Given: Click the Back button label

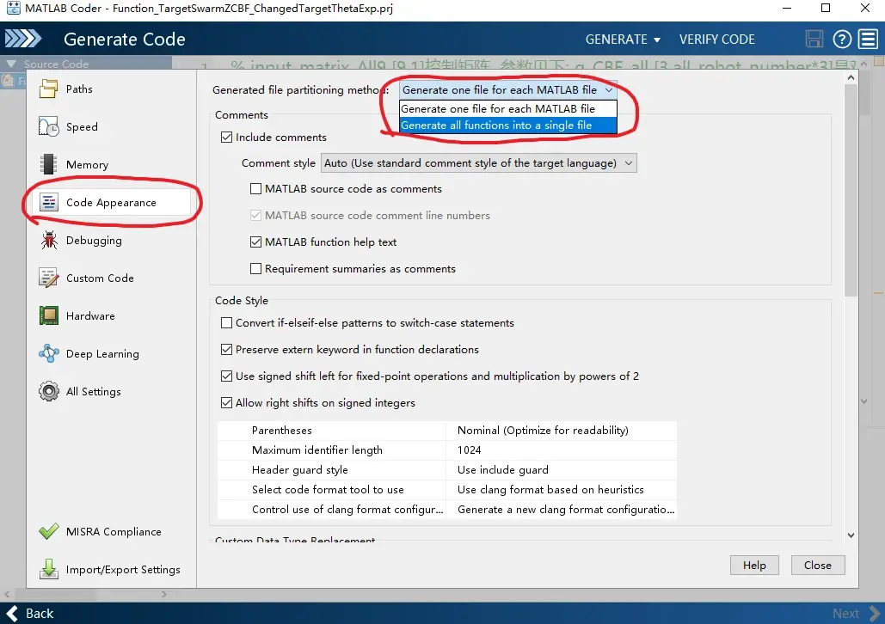Looking at the screenshot, I should tap(40, 614).
